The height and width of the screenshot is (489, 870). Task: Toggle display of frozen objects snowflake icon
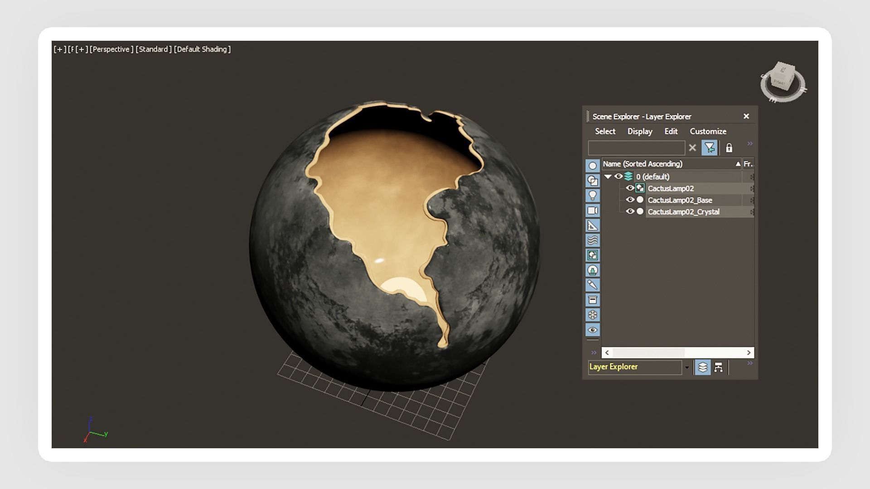592,315
